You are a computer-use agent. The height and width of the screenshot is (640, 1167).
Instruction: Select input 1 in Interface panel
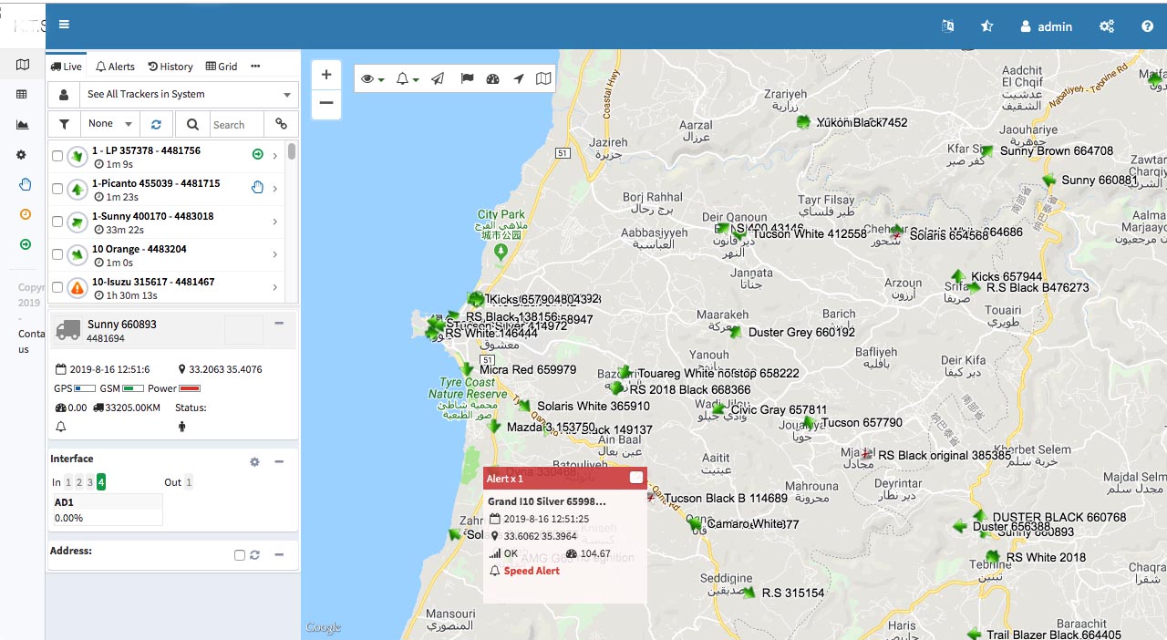(68, 482)
